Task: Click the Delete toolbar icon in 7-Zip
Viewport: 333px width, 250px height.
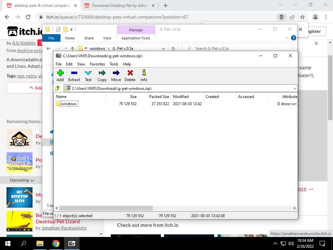Action: coord(130,76)
